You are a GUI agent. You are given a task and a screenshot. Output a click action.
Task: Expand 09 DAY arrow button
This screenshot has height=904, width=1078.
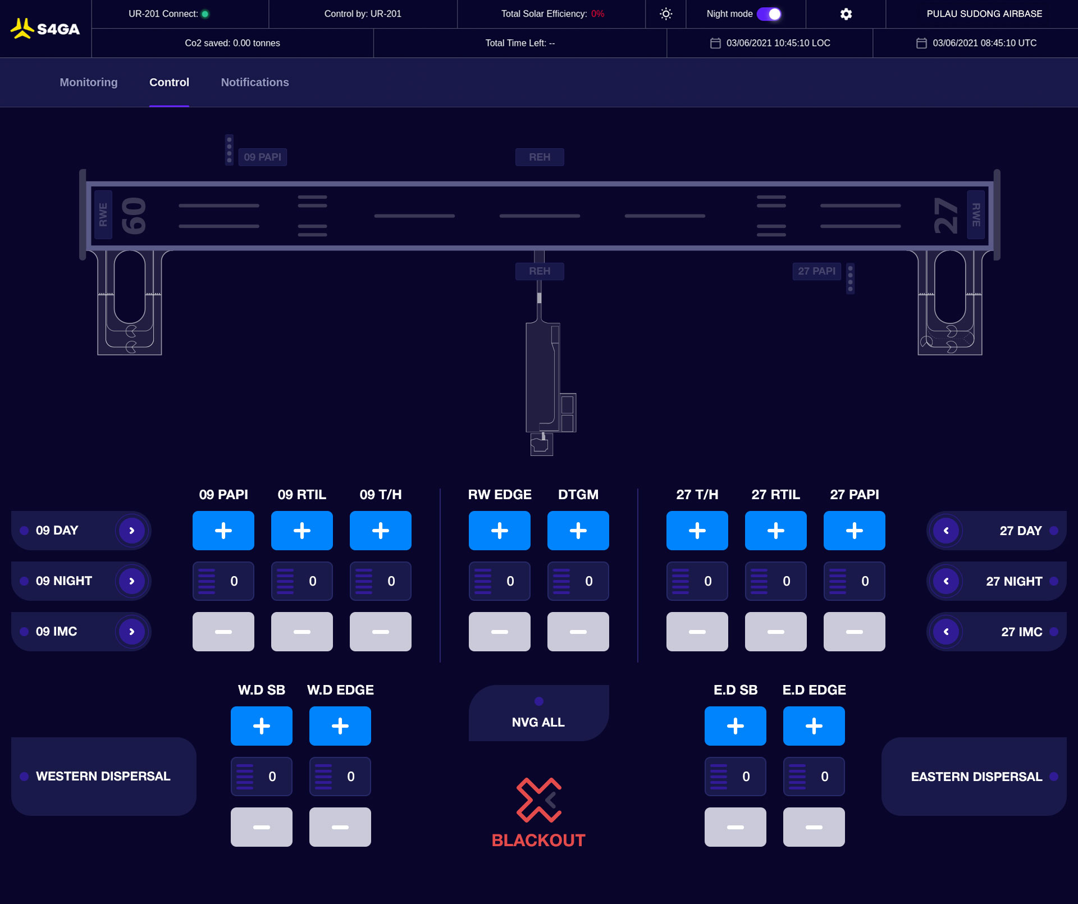coord(132,531)
